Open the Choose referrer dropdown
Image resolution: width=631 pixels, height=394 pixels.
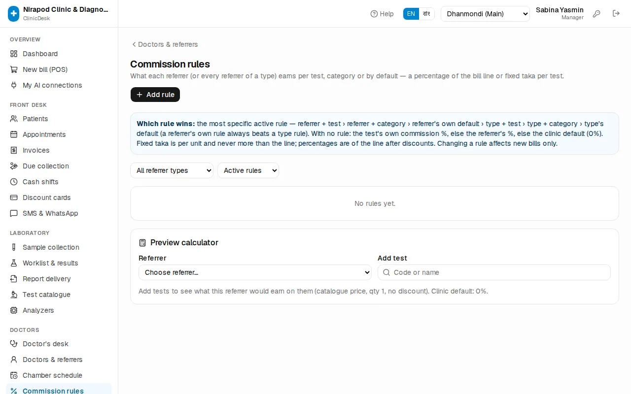coord(255,272)
